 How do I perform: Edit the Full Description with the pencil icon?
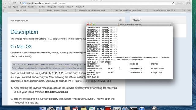pyautogui.click(x=121, y=20)
